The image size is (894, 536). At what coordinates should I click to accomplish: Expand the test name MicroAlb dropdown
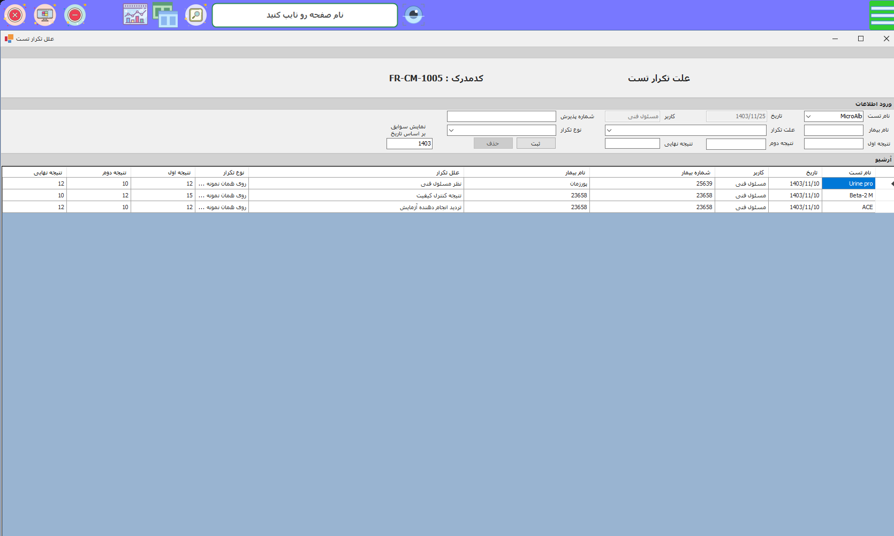point(808,116)
